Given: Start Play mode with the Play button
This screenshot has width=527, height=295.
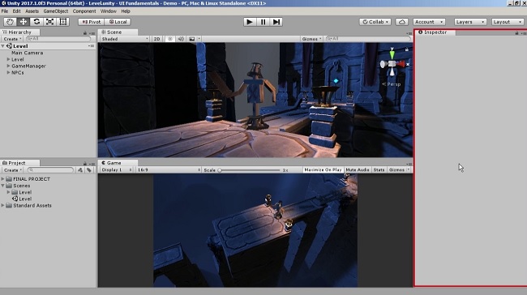Looking at the screenshot, I should (250, 22).
